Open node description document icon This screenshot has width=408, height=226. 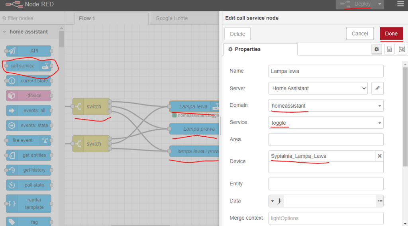coord(389,49)
